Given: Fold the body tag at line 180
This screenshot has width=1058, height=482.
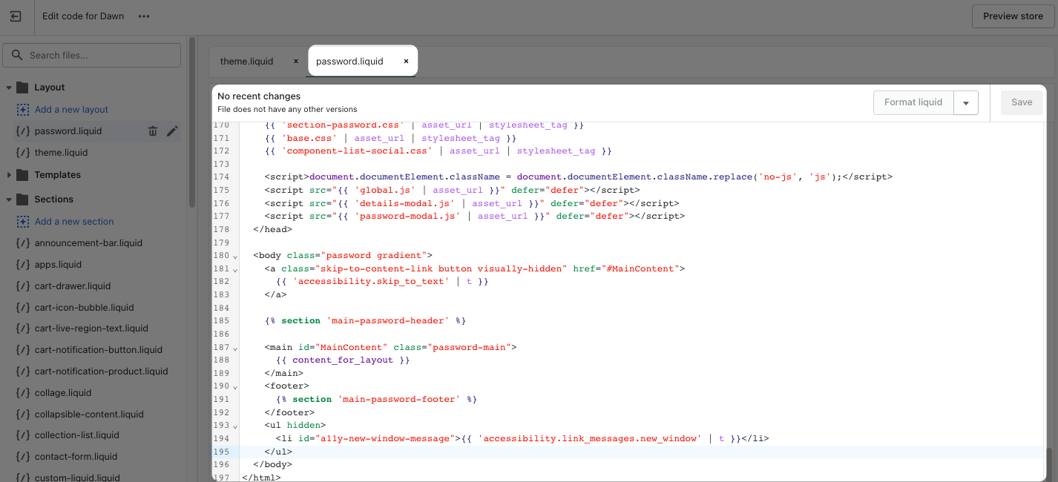Looking at the screenshot, I should point(235,256).
